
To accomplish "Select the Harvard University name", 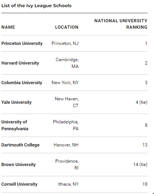I will [20, 63].
